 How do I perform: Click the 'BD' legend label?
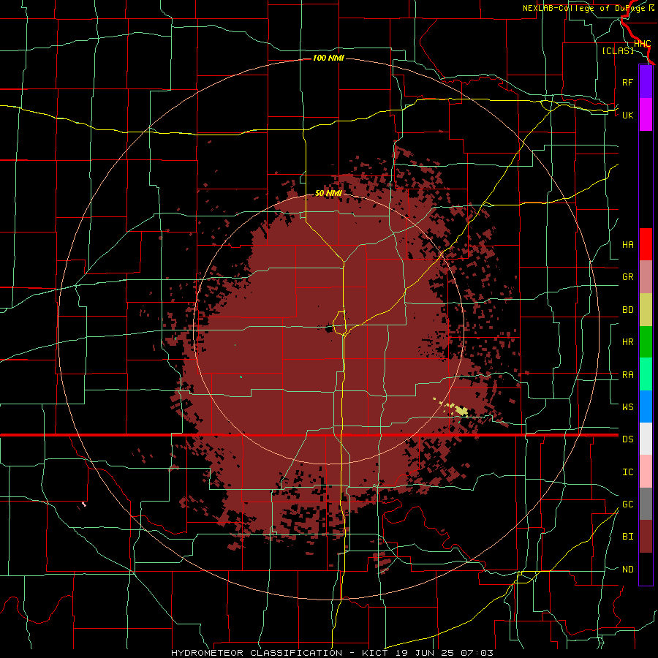point(627,310)
